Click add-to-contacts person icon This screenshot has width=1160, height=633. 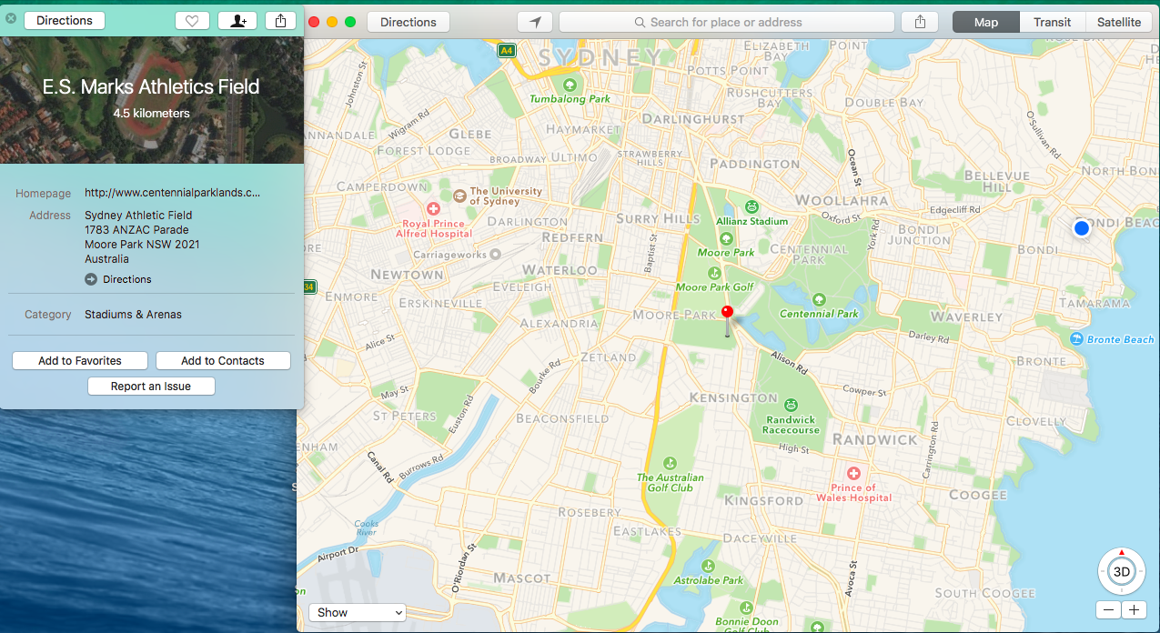click(x=237, y=21)
